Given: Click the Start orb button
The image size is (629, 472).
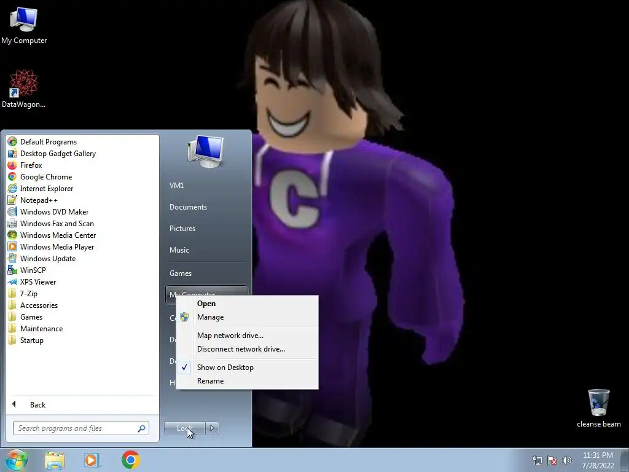Looking at the screenshot, I should coord(17,460).
